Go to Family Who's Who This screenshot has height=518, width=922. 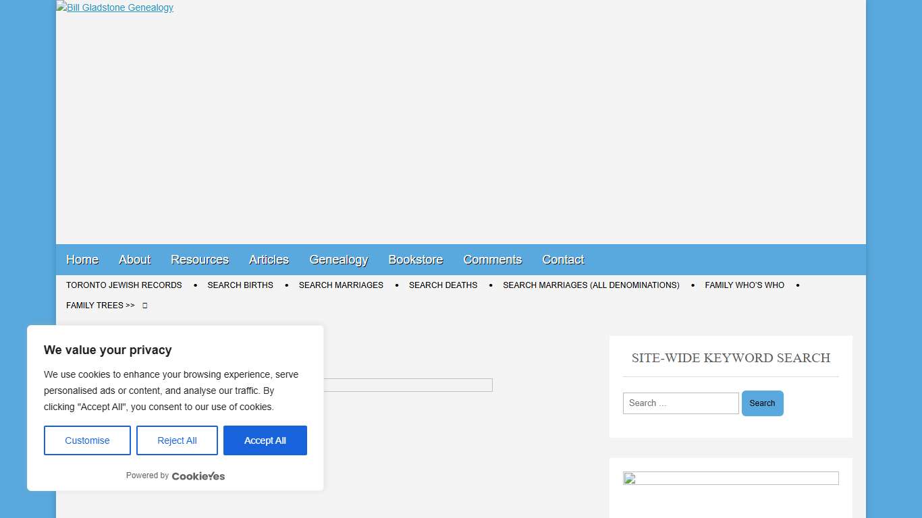[744, 285]
